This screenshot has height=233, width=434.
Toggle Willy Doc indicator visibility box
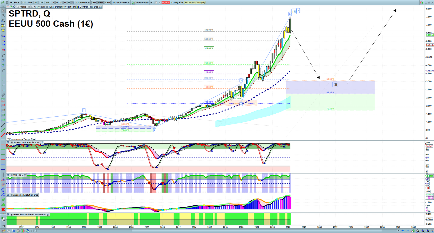(11, 175)
